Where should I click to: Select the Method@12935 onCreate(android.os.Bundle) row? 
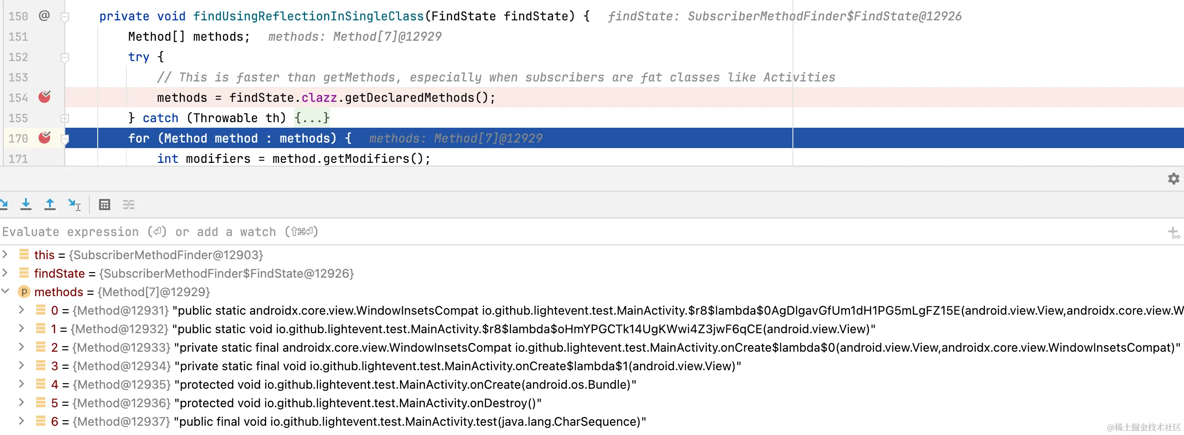click(592, 385)
